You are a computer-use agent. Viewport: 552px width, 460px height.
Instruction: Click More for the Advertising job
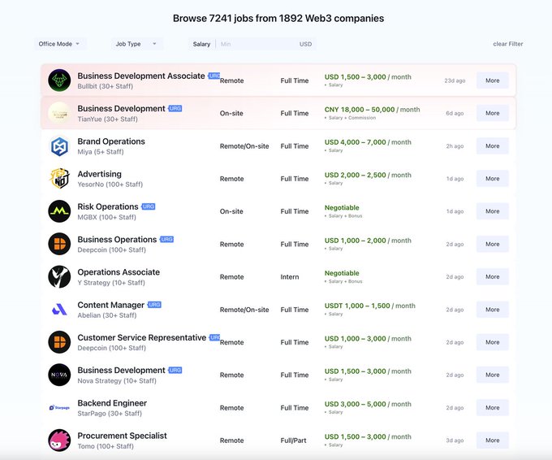[x=493, y=178]
